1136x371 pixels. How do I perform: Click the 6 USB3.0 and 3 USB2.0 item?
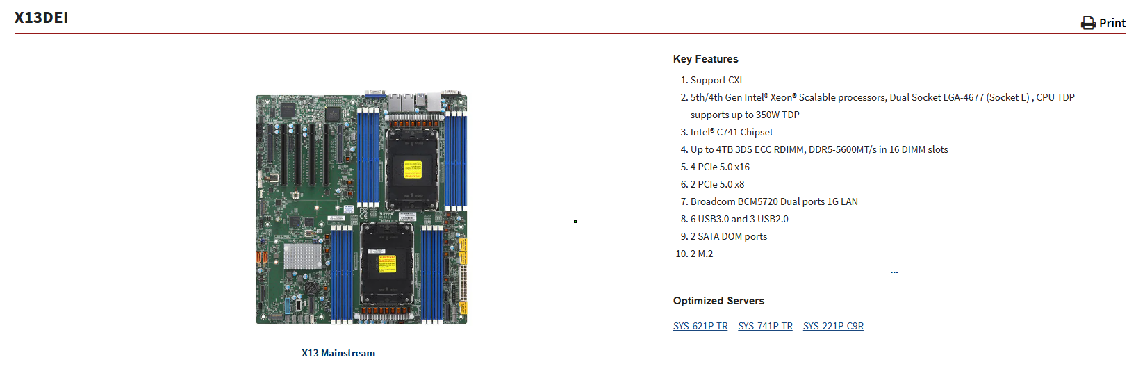tap(739, 219)
